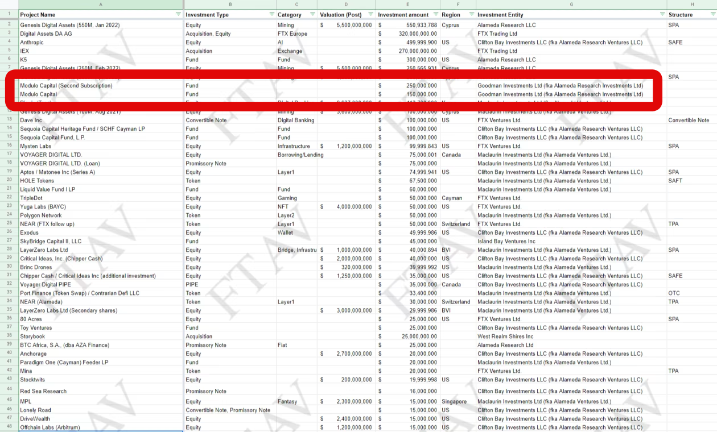
Task: Select the 'Red Sea Research' cell
Action: (101, 391)
